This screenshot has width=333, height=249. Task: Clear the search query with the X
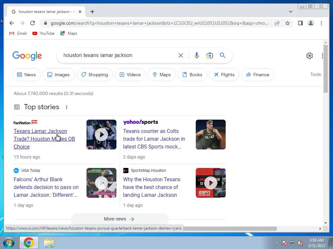(181, 55)
